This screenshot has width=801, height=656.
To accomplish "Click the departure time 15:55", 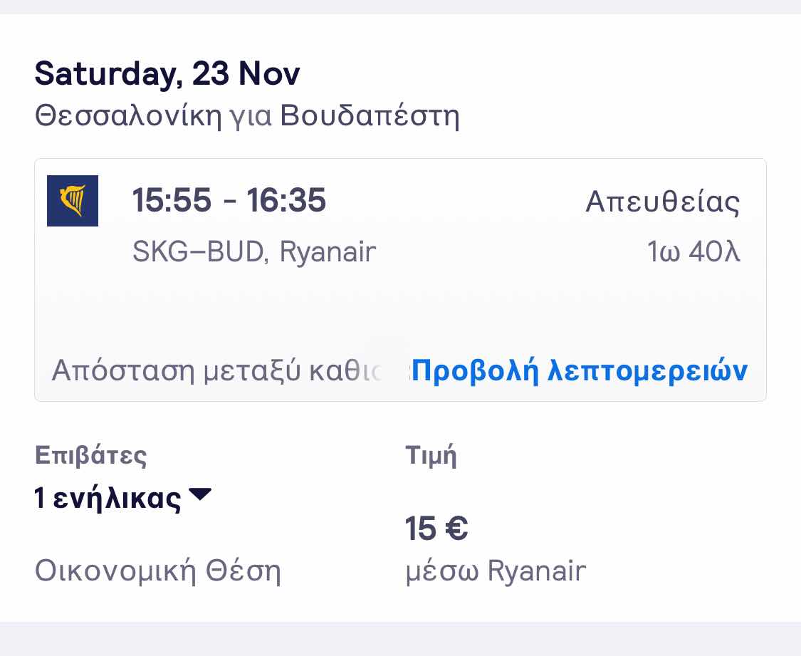I will pos(172,200).
